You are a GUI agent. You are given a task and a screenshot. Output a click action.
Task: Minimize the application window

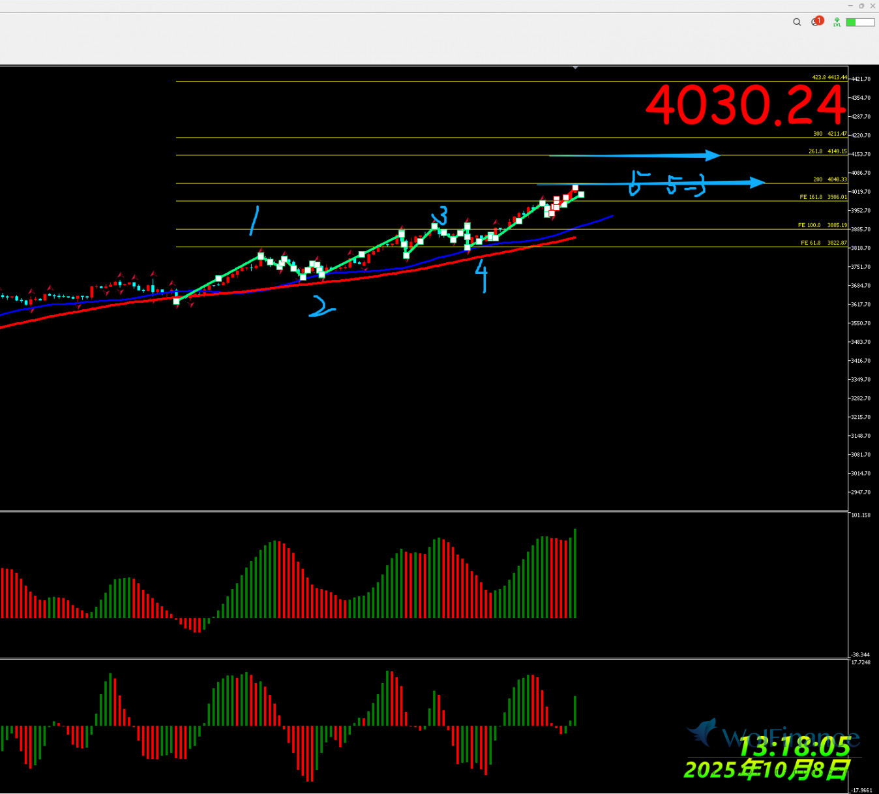click(850, 6)
